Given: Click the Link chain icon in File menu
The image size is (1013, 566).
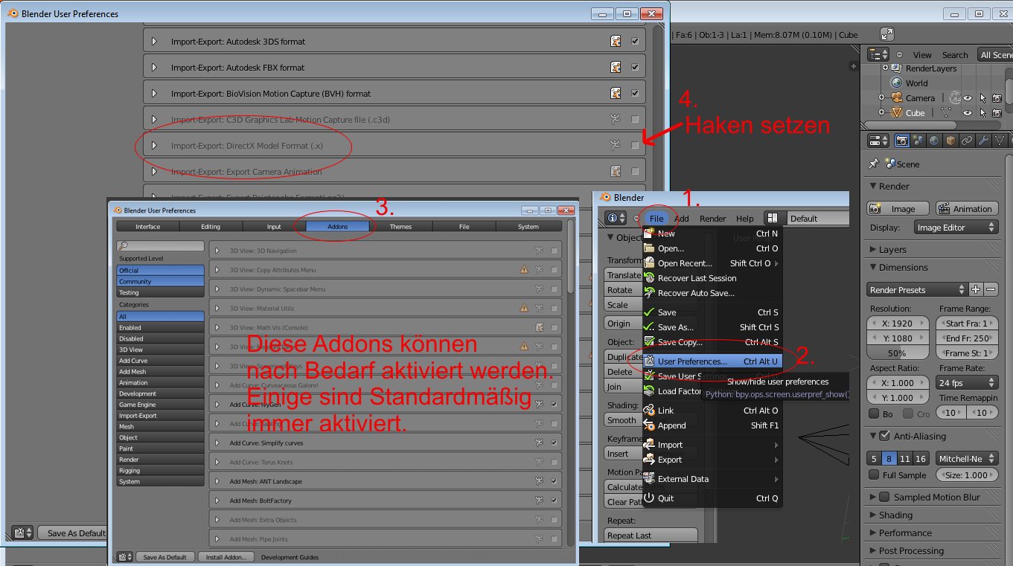Looking at the screenshot, I should point(649,411).
